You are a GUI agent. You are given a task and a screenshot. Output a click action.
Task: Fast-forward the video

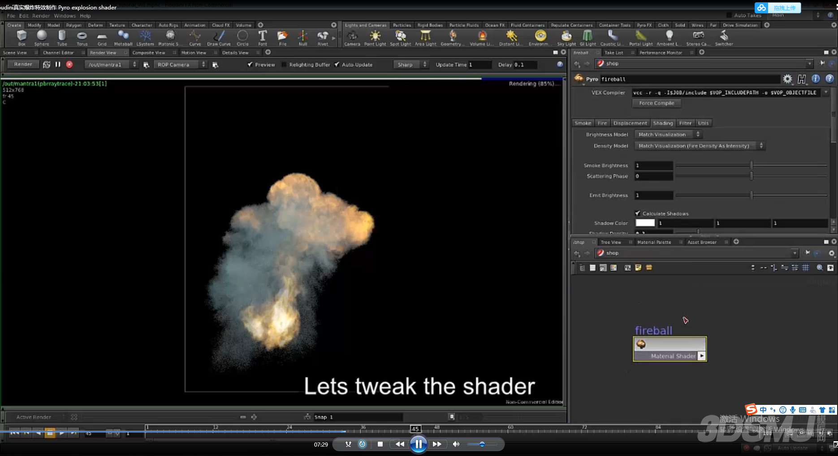click(437, 444)
